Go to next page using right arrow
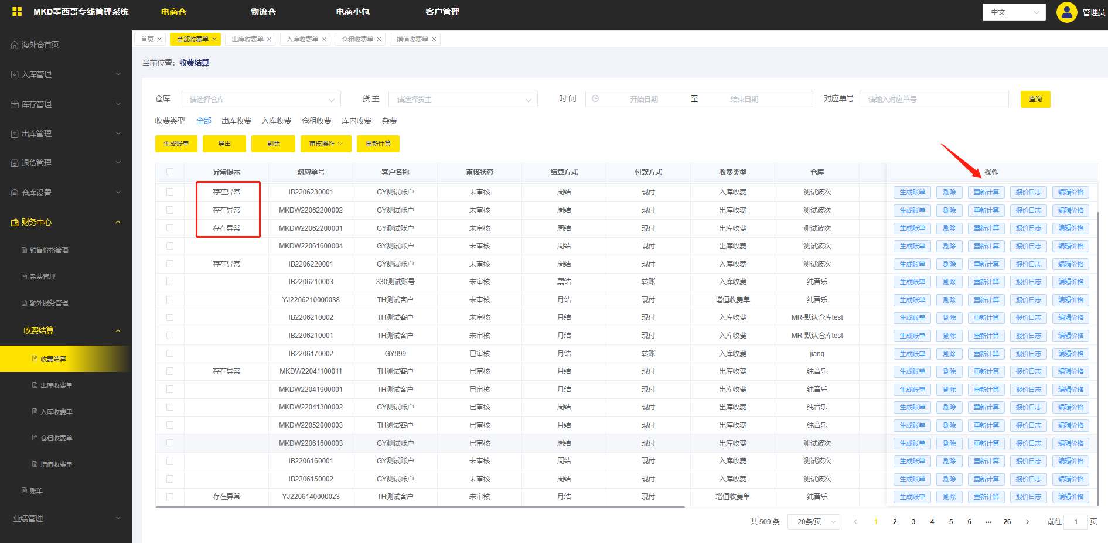The width and height of the screenshot is (1108, 543). point(1027,522)
